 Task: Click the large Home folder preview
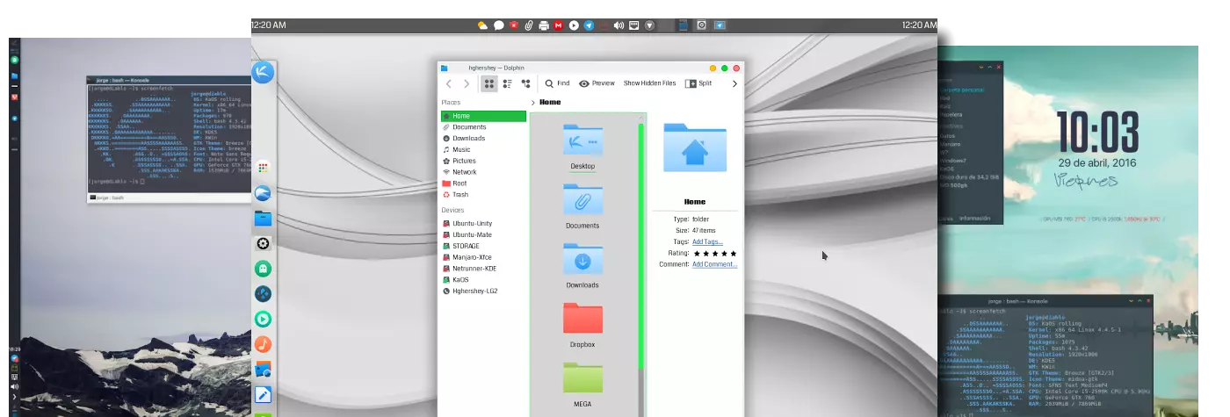694,147
